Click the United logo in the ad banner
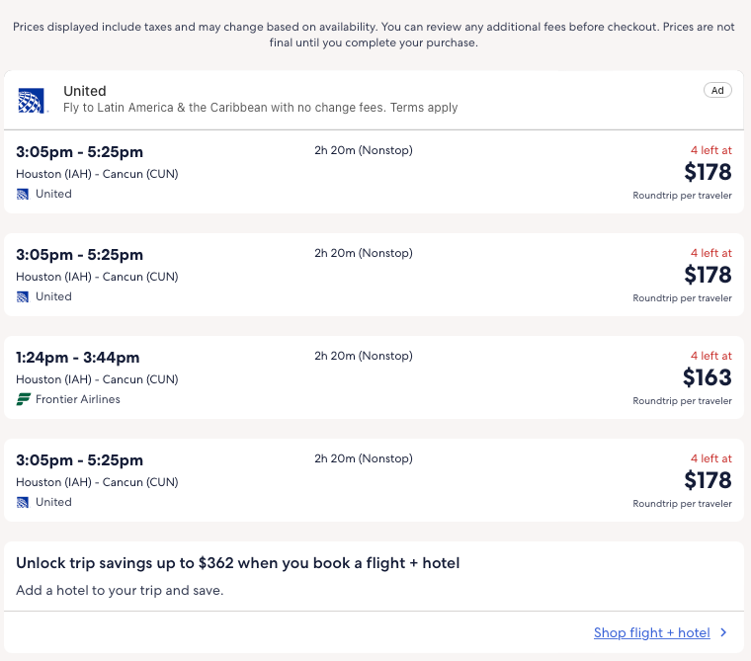This screenshot has height=661, width=751. pyautogui.click(x=30, y=99)
